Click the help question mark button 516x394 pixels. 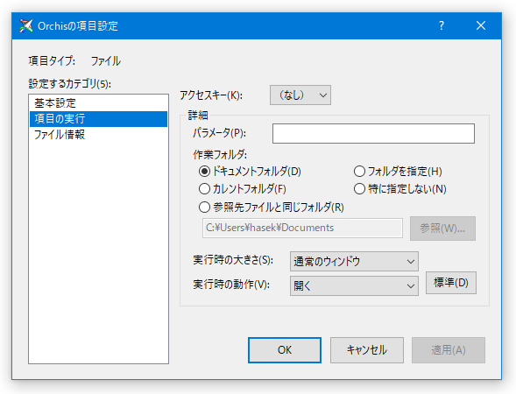442,25
